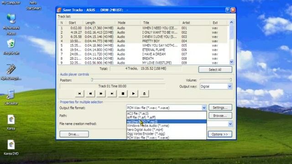Choose Windows Media Audio (*.wma)

(x=166, y=126)
